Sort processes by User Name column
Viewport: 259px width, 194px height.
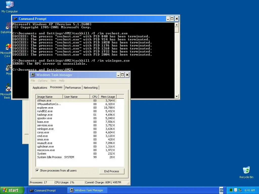click(76, 97)
